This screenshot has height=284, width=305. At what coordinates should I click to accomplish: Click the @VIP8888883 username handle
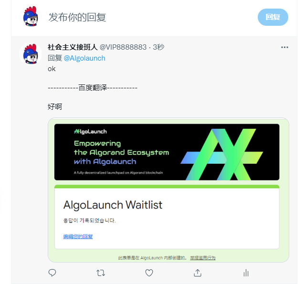coord(123,47)
